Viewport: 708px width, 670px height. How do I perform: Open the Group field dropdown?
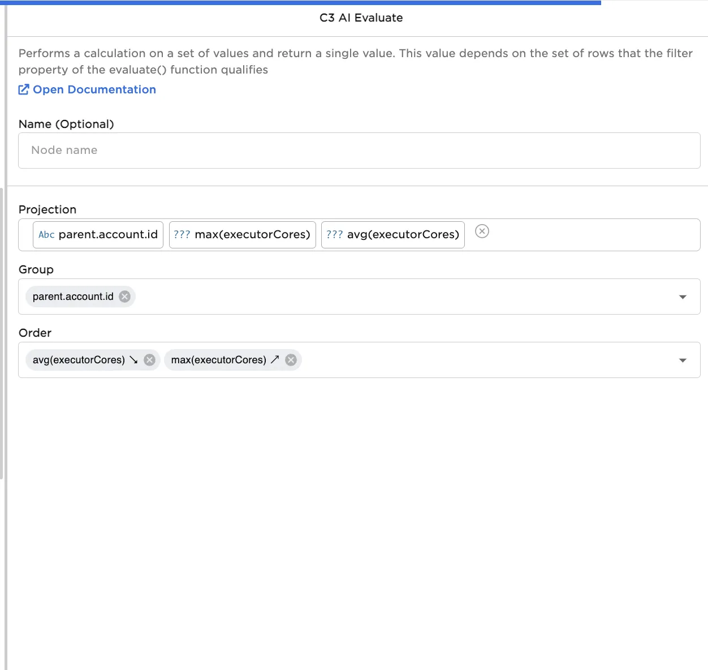[683, 297]
